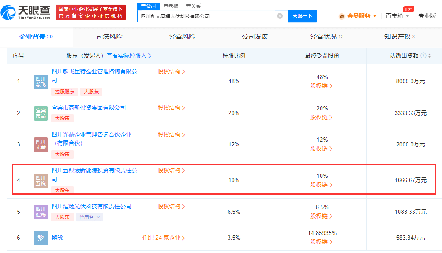
Task: Click the crown icon beside 会员服务
Action: click(342, 16)
